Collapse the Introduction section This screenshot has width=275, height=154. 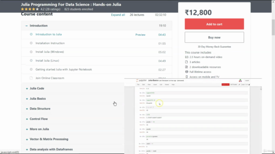pos(27,26)
